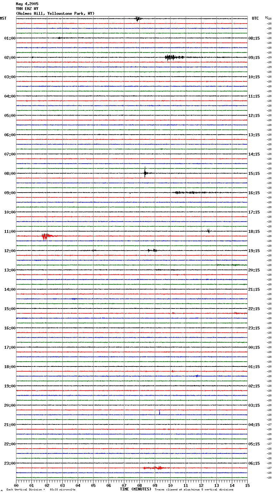Image resolution: width=273 pixels, height=494 pixels.
Task: Click the '05' tick on the minutes axis
Action: pos(93,485)
